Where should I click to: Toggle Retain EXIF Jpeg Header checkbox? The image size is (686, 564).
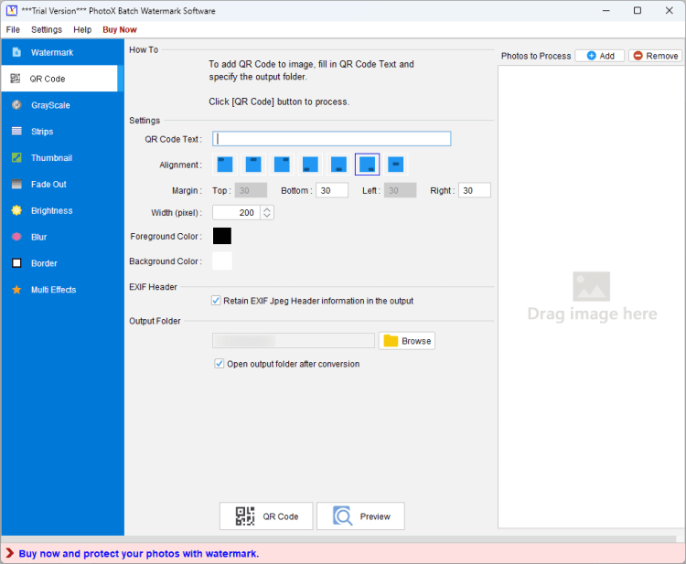[216, 301]
